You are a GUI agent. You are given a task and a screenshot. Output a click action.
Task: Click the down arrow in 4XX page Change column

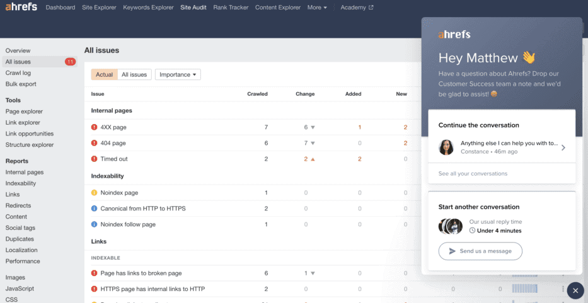click(313, 127)
